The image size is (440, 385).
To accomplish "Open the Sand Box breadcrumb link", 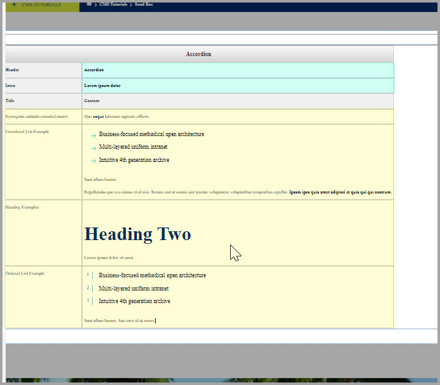I will [x=144, y=4].
